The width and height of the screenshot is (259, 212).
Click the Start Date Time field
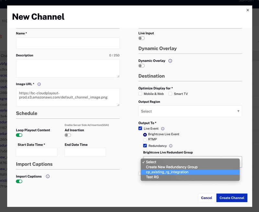[x=37, y=152]
